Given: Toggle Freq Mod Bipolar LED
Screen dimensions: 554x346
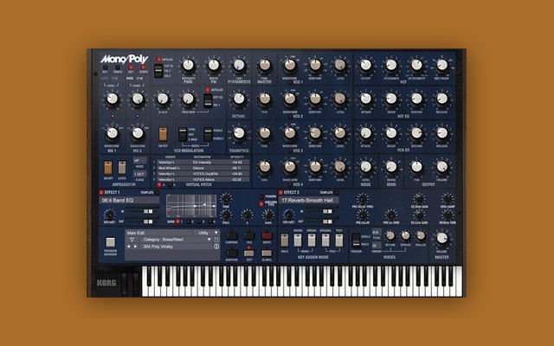Looking at the screenshot, I should [x=208, y=90].
